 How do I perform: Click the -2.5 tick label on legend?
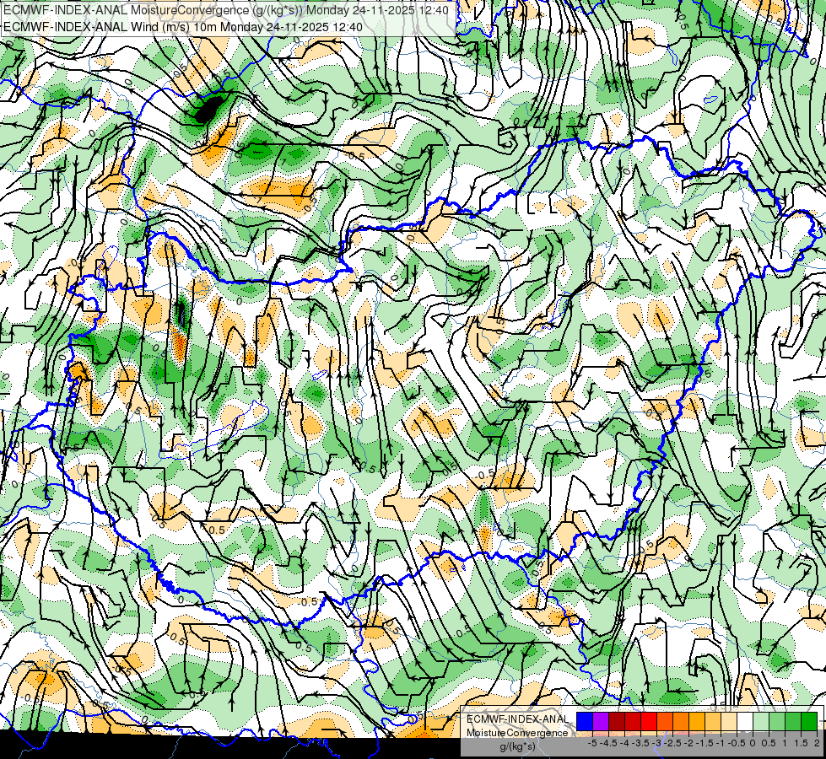672,743
